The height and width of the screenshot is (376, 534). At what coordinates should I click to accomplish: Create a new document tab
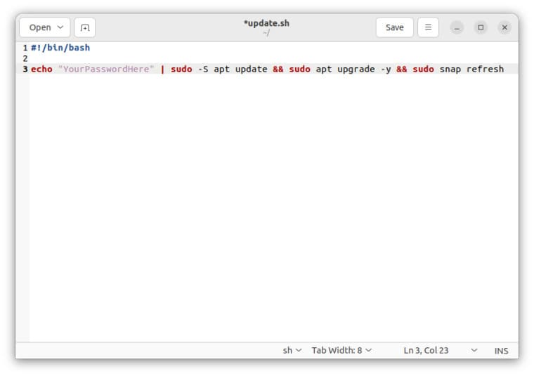pyautogui.click(x=84, y=27)
